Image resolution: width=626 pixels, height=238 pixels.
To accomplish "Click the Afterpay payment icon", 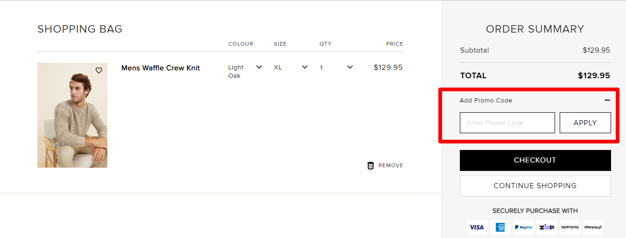I will pos(593,227).
